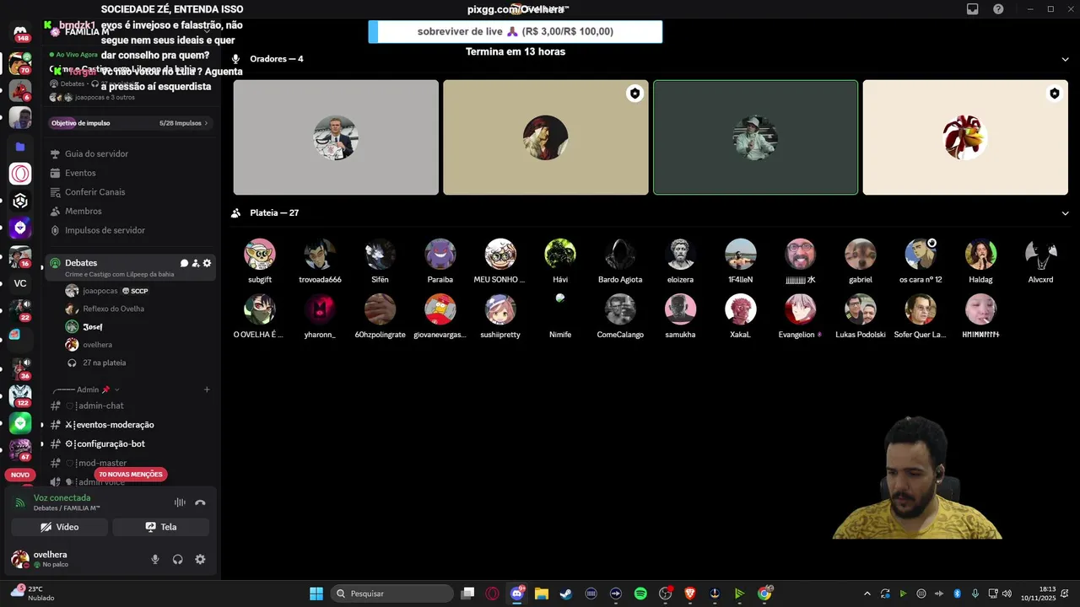
Task: Click audience member samukha
Action: (680, 316)
